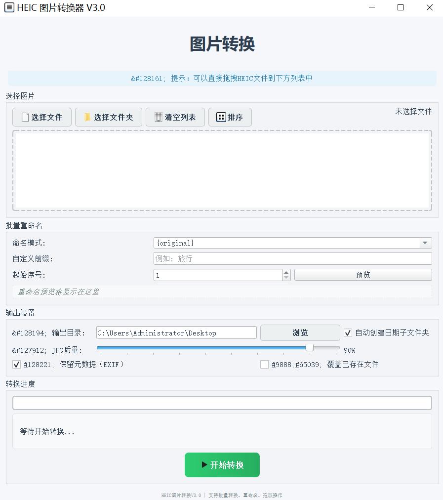Viewport: 443px width, 500px height.
Task: Focus the 自定义前缀 input field
Action: click(x=292, y=258)
